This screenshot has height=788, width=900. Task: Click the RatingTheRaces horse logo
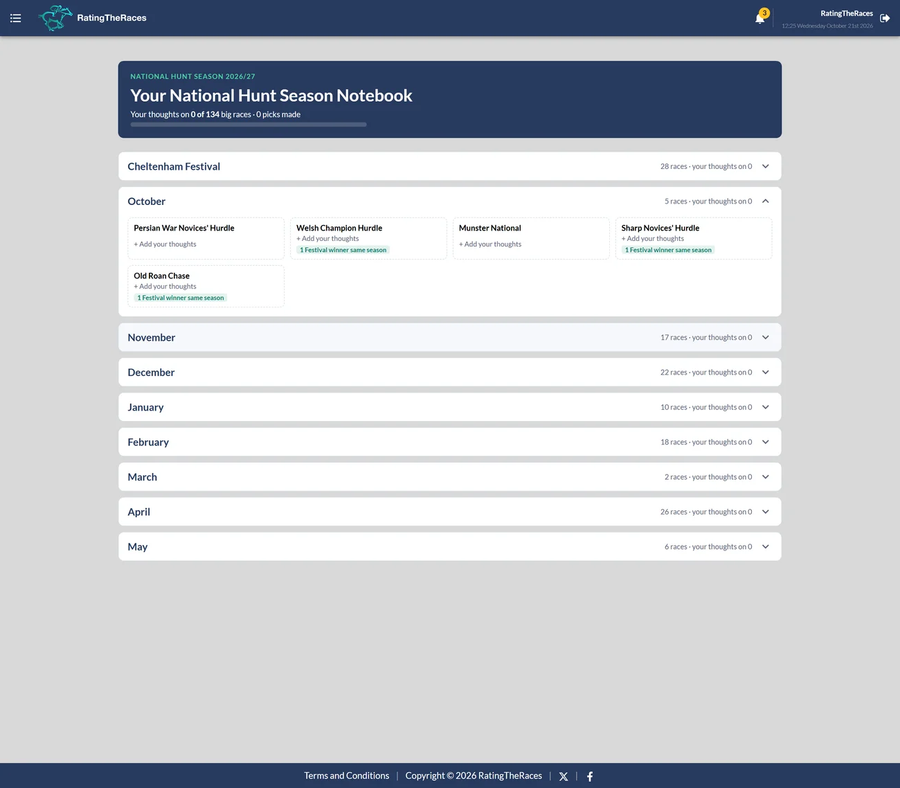point(55,18)
